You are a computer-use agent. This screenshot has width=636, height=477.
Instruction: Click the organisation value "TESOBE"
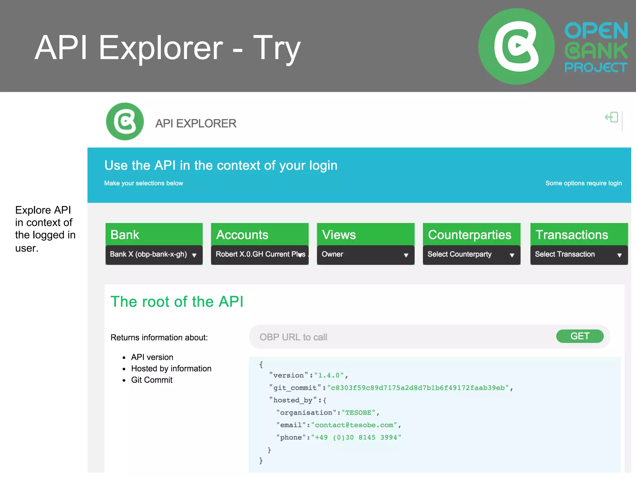358,413
